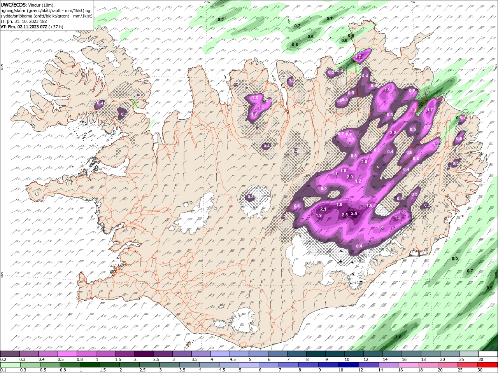The image size is (498, 373).
Task: Click snow legend swatch between 0.2 and 0.3
Action: [x=10, y=354]
